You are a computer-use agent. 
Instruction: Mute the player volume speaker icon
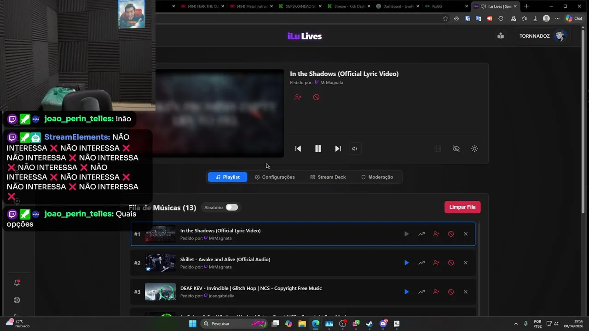(354, 148)
